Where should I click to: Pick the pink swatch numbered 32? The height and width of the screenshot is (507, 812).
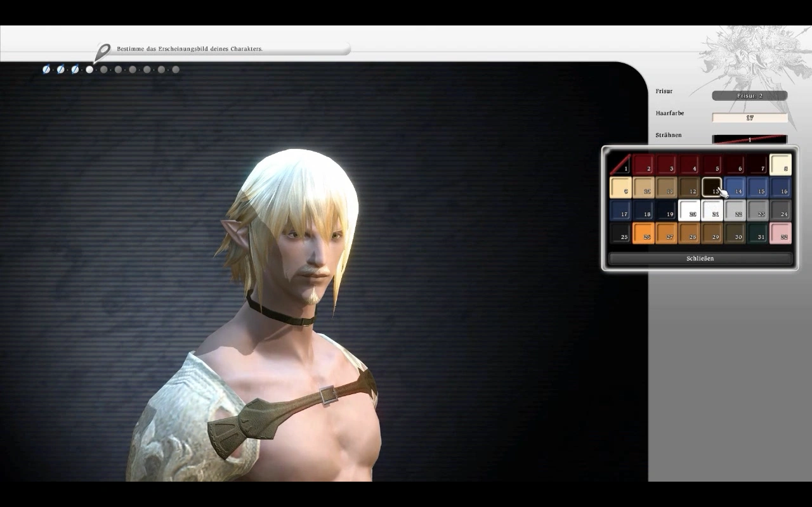(x=780, y=233)
